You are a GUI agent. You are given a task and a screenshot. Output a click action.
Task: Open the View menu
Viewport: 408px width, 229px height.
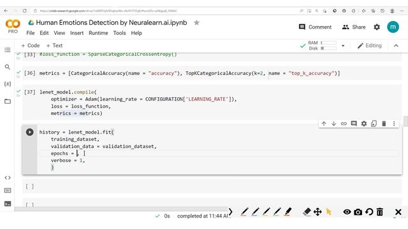(59, 33)
